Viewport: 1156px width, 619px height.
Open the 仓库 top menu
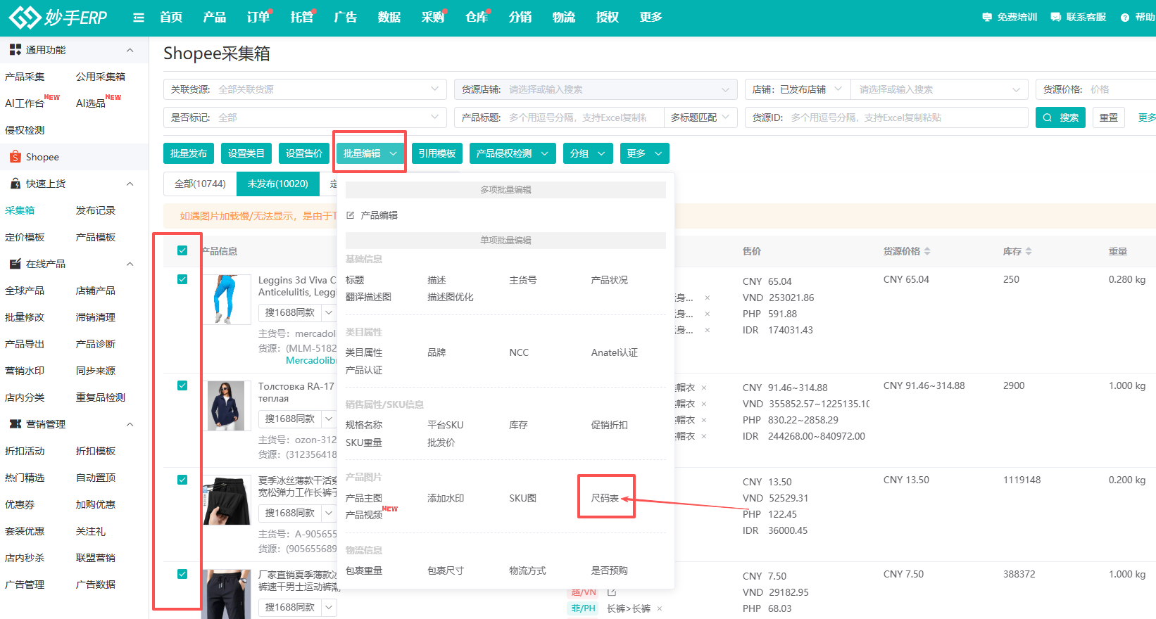tap(477, 17)
